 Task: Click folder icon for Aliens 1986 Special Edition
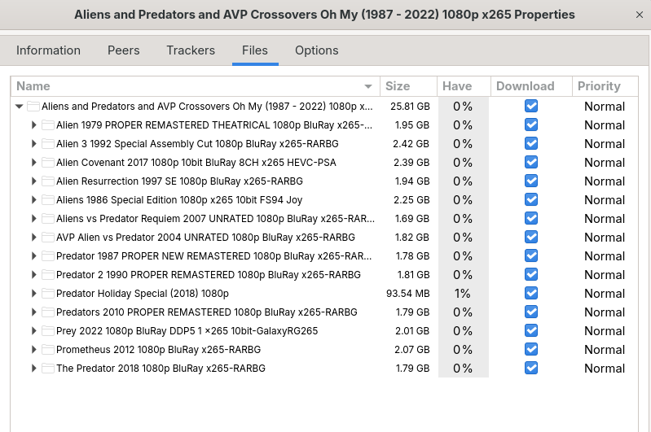48,200
